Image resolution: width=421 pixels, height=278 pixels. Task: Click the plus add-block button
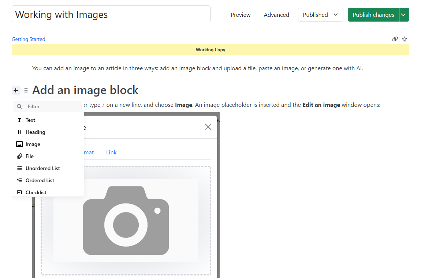[16, 90]
